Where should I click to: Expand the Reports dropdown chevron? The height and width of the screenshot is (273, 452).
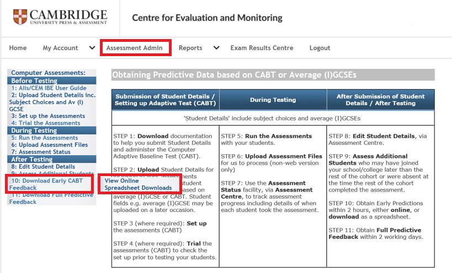[216, 48]
